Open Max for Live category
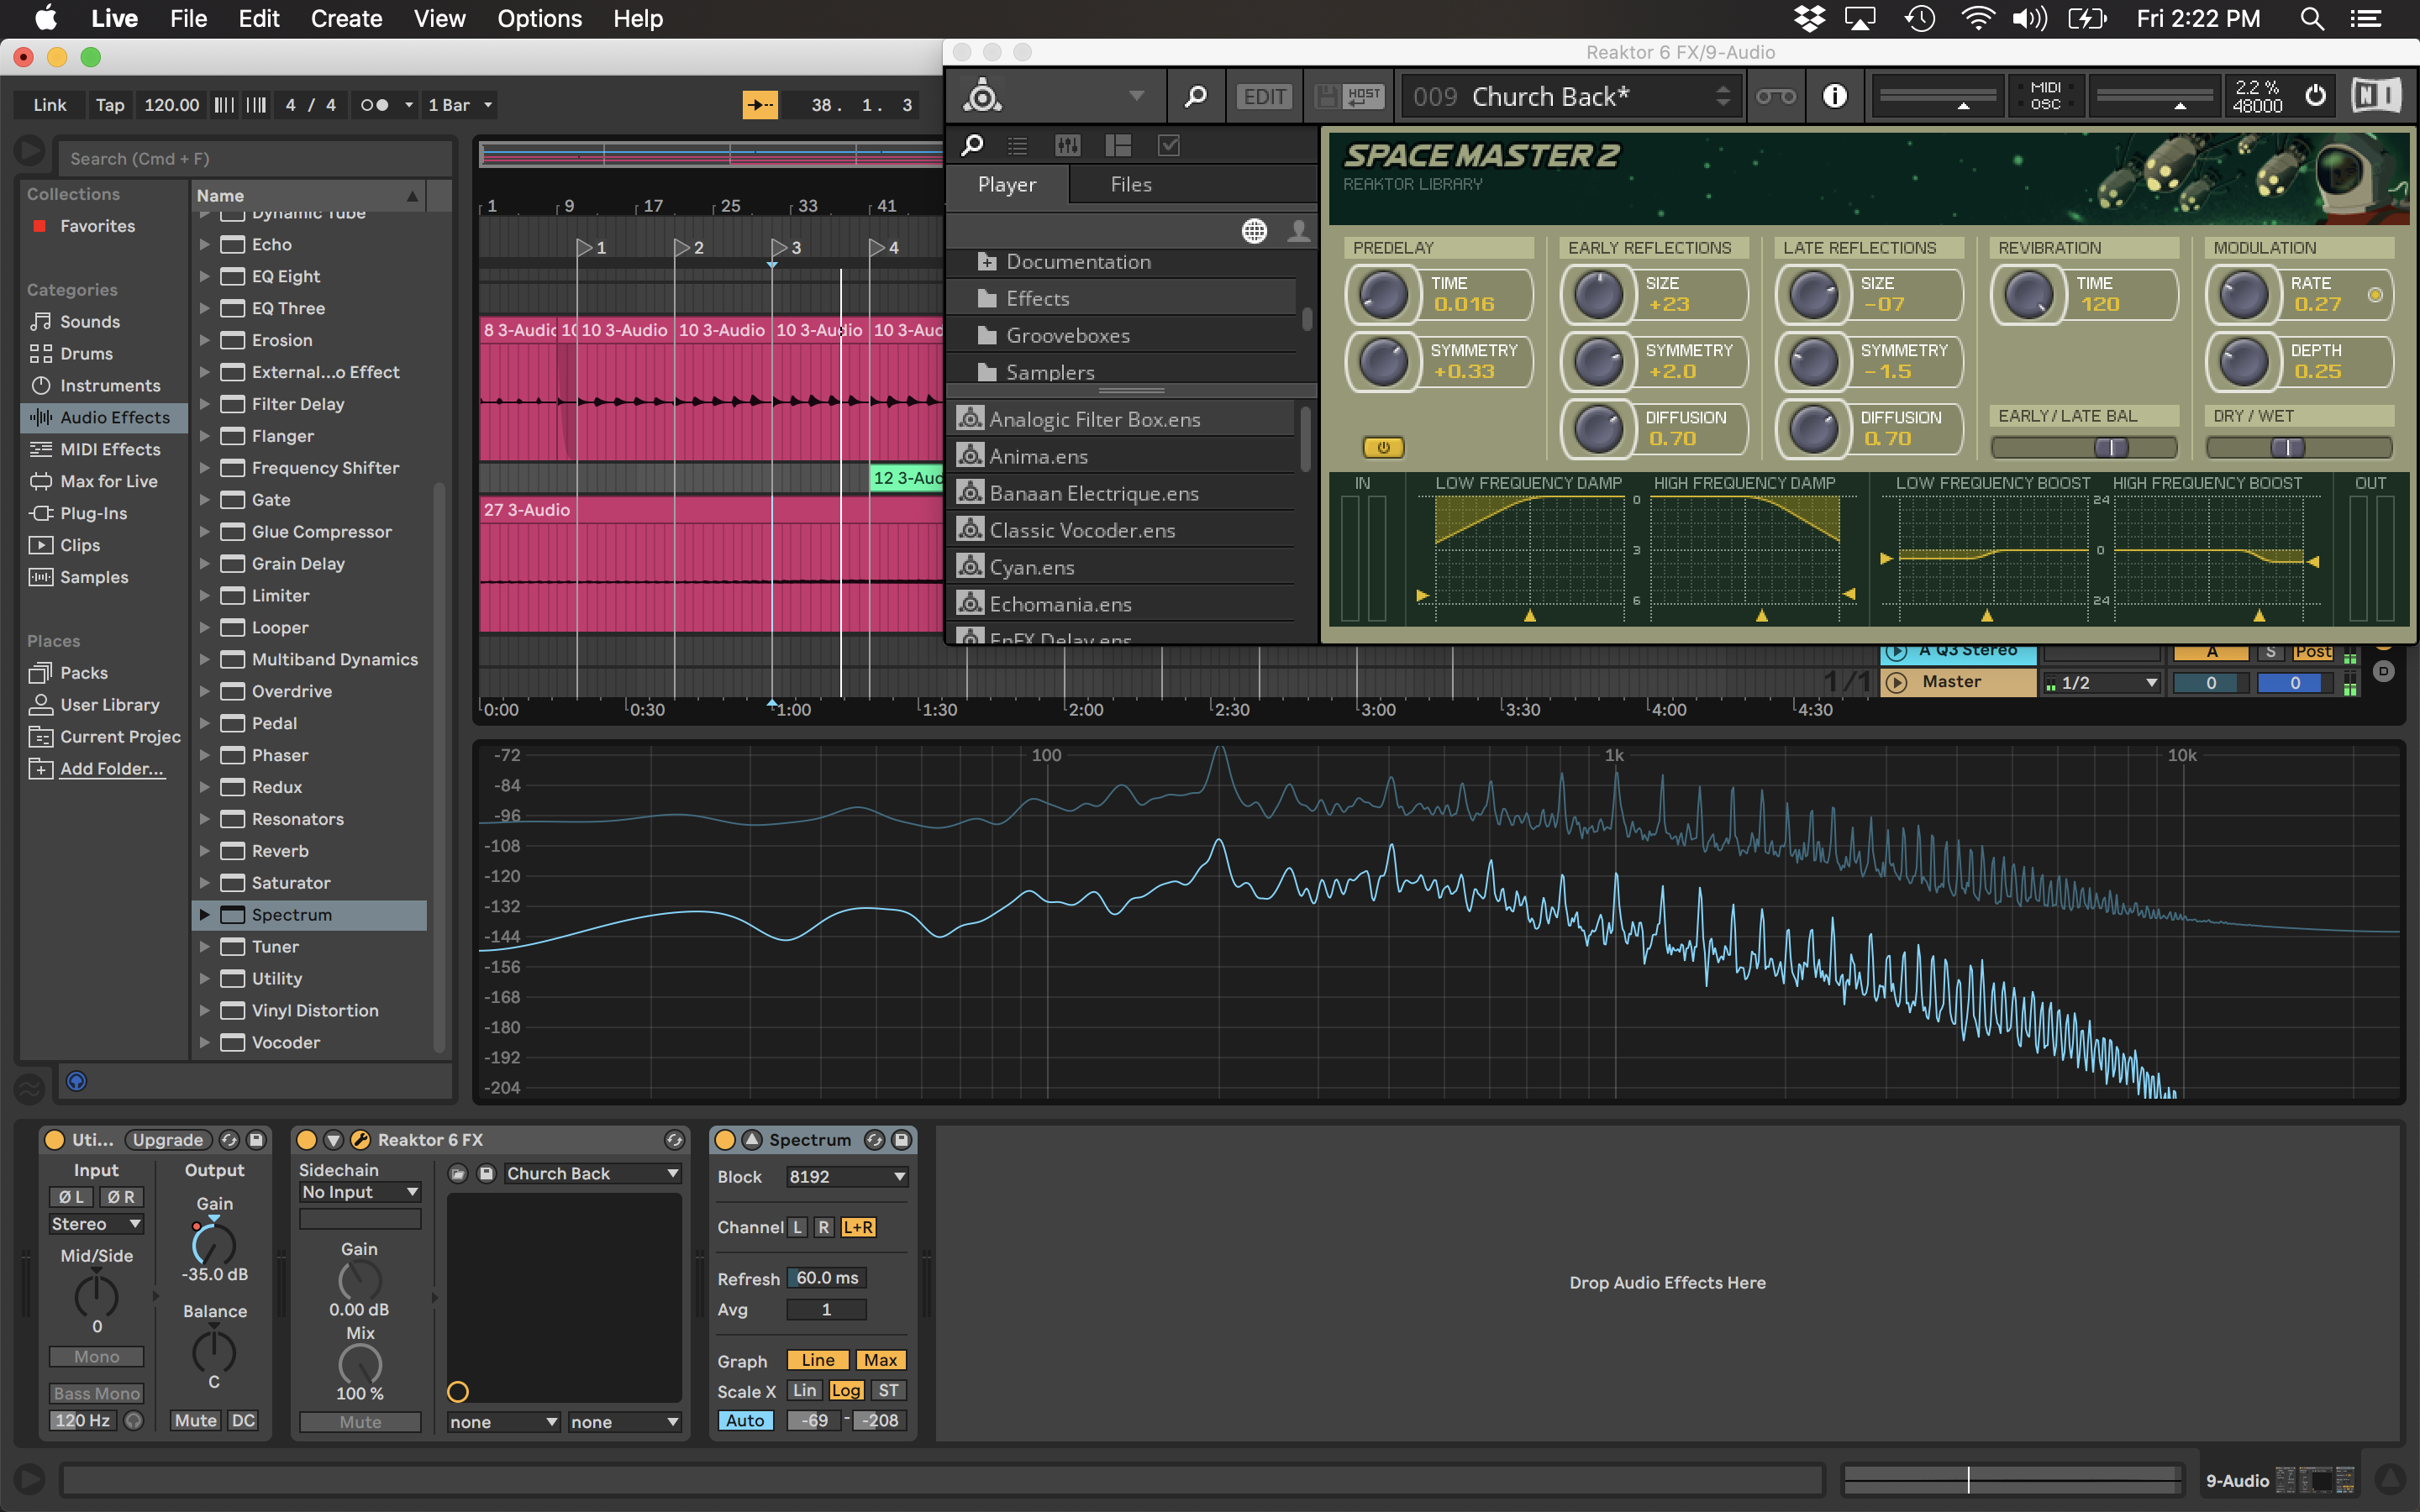2420x1512 pixels. click(109, 481)
